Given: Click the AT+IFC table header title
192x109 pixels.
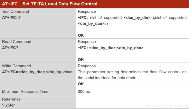Looking at the screenshot, I should coord(50,4).
